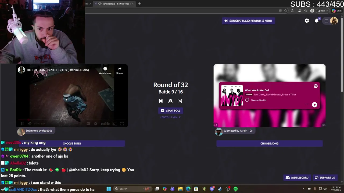Open a new browser tab
344x193 pixels.
point(139,4)
